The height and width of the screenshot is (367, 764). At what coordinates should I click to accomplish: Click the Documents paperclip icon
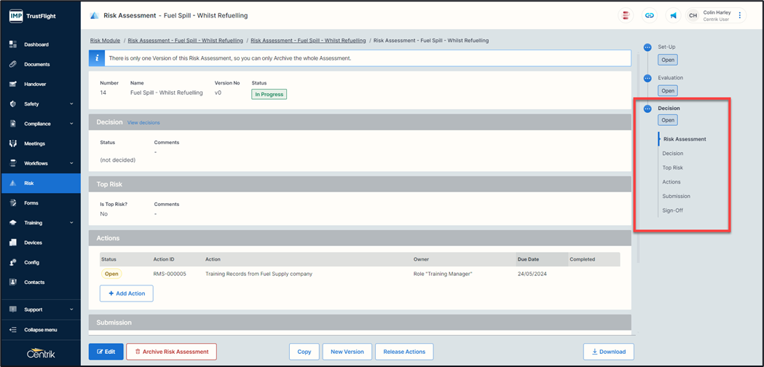pos(13,64)
